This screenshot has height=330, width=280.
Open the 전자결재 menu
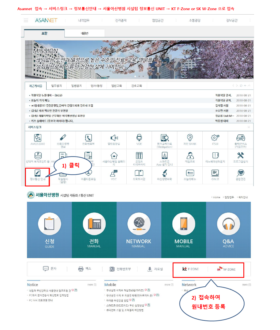point(121,20)
